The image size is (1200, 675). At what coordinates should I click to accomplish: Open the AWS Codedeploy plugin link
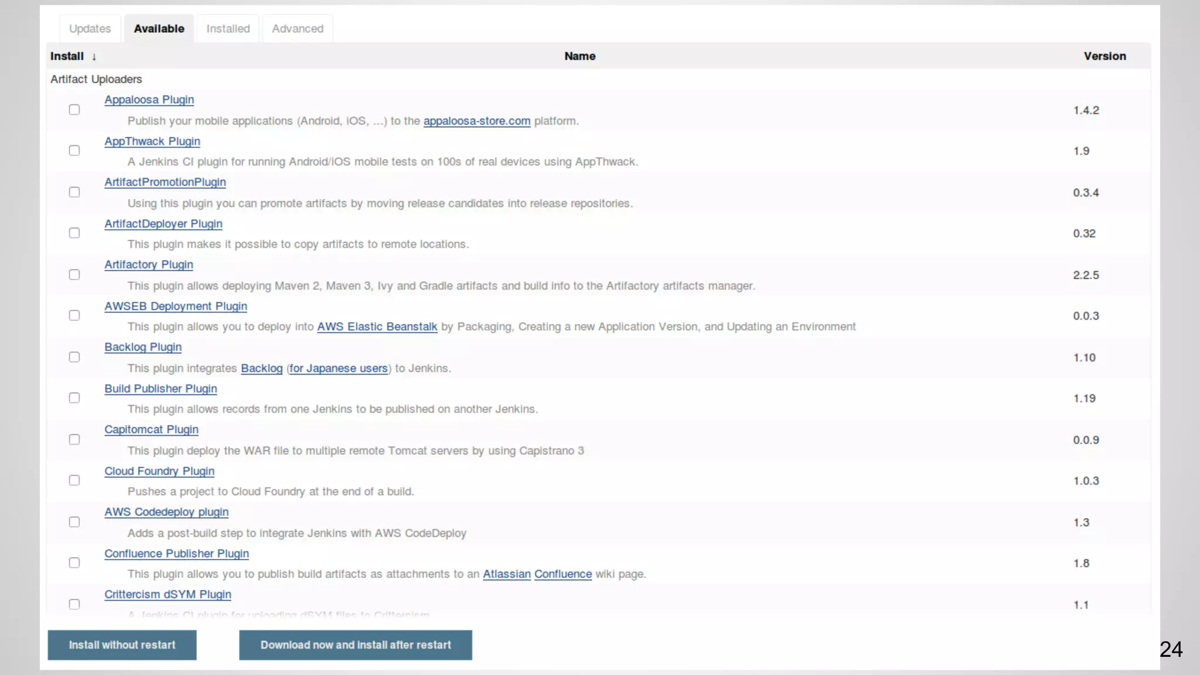click(x=166, y=512)
